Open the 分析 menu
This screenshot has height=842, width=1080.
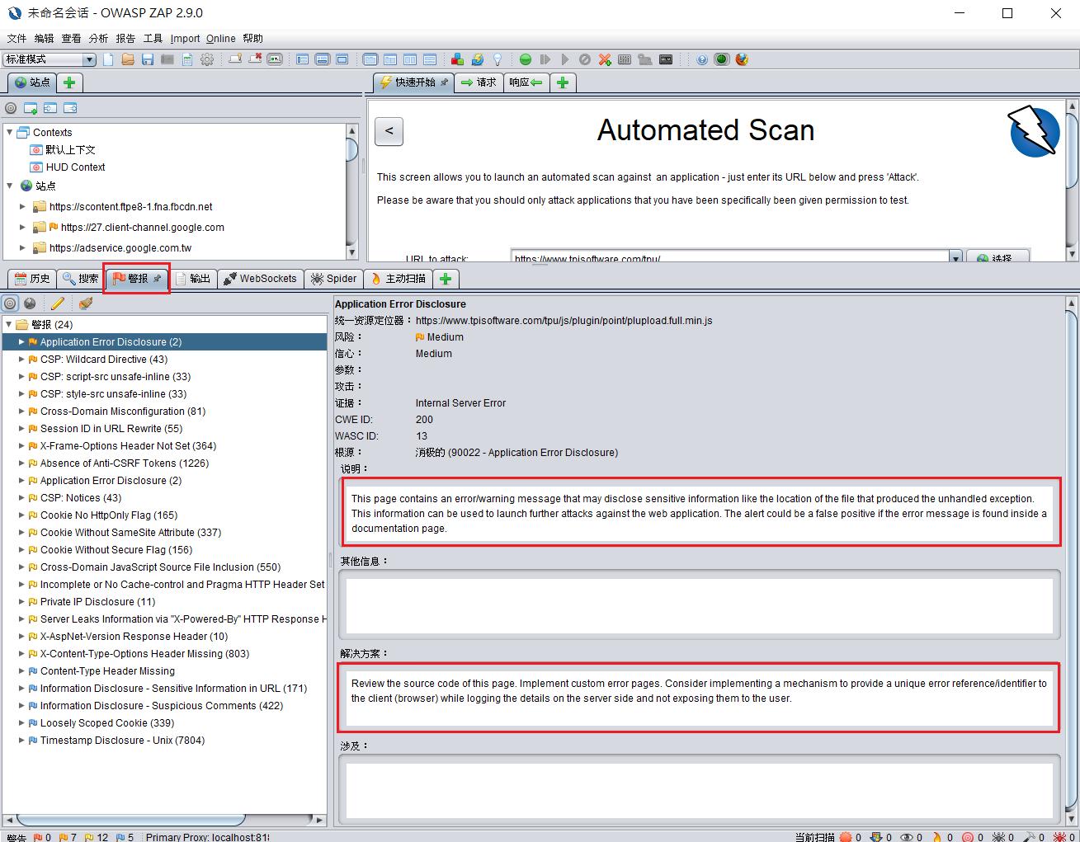point(98,38)
